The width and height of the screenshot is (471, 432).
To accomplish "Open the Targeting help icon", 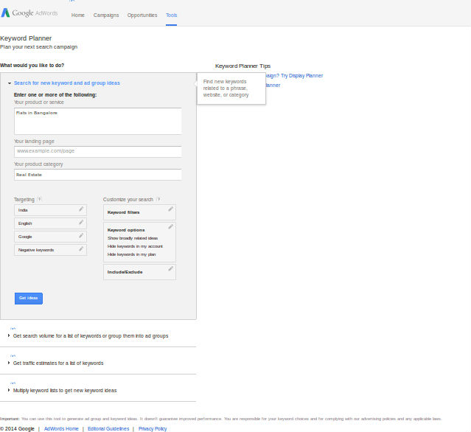I will (x=39, y=199).
